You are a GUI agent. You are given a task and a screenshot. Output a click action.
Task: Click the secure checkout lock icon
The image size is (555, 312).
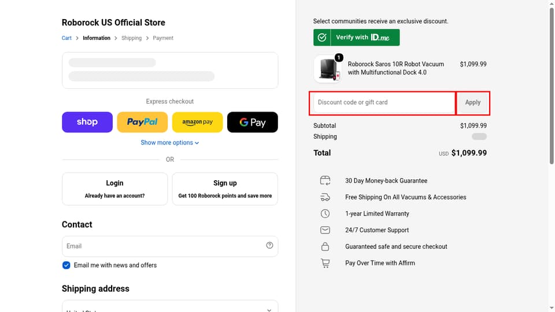(325, 247)
